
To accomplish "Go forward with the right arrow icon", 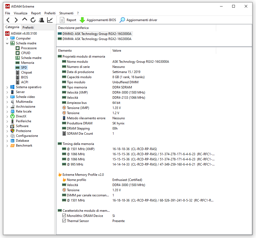I will 16,20.
